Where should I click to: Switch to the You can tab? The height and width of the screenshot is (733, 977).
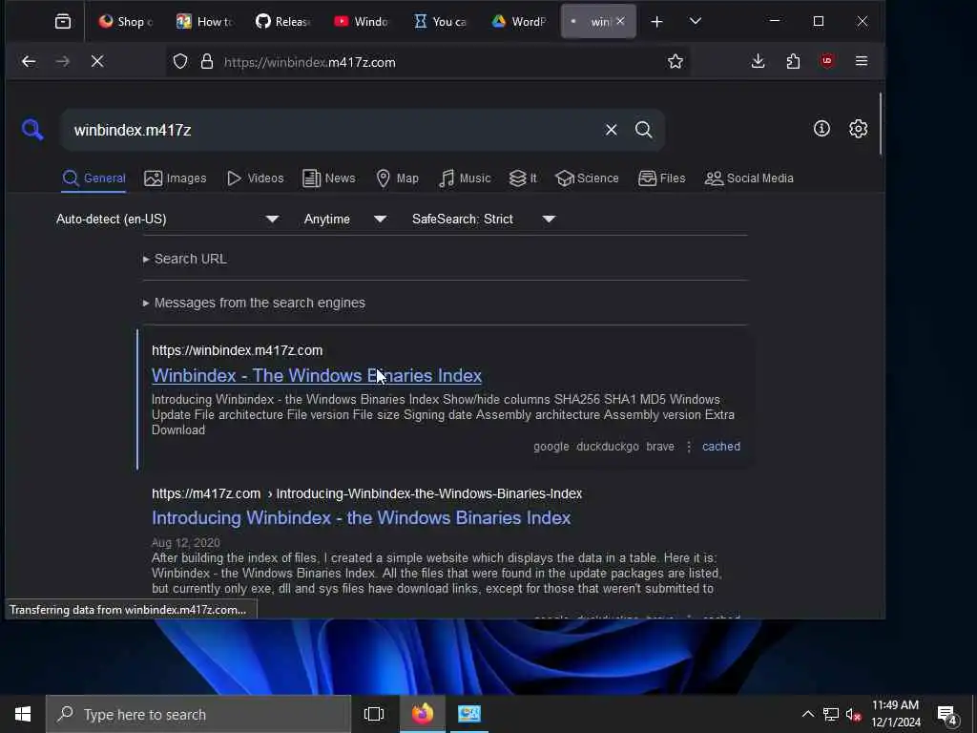pyautogui.click(x=440, y=22)
